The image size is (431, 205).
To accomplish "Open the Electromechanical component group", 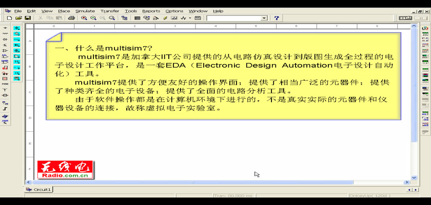I will point(5,95).
